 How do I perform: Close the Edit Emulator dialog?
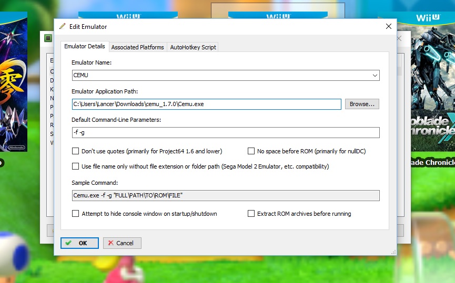click(389, 26)
